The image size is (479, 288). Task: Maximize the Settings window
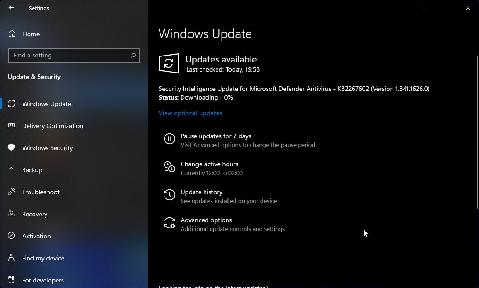447,8
